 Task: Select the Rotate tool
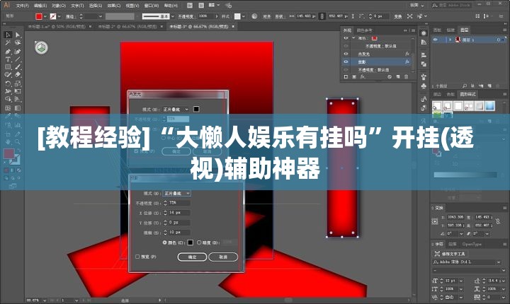[x=8, y=83]
